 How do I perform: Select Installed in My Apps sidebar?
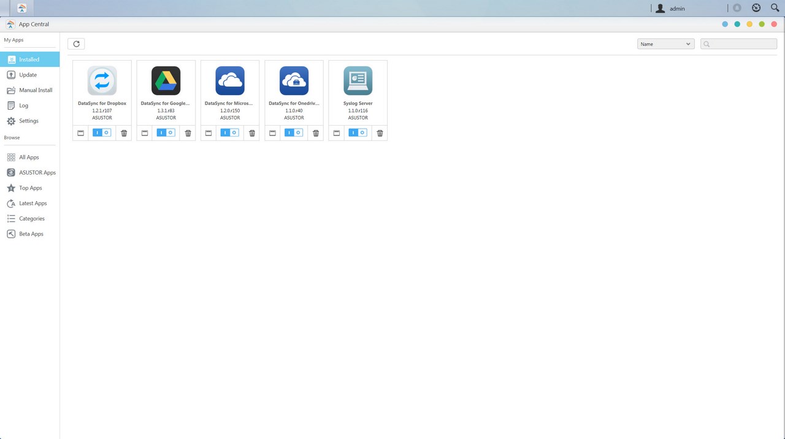pos(29,59)
